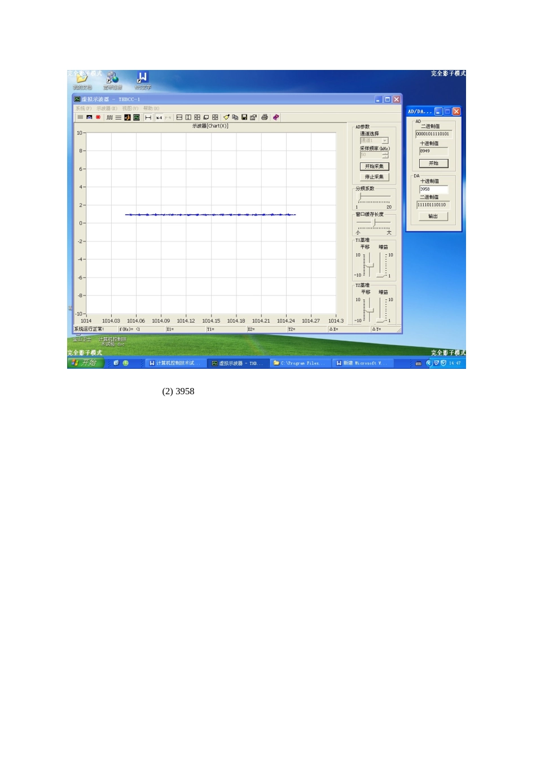Screen dimensions: 536x758
Task: Click the 开始采集 button
Action: click(374, 166)
